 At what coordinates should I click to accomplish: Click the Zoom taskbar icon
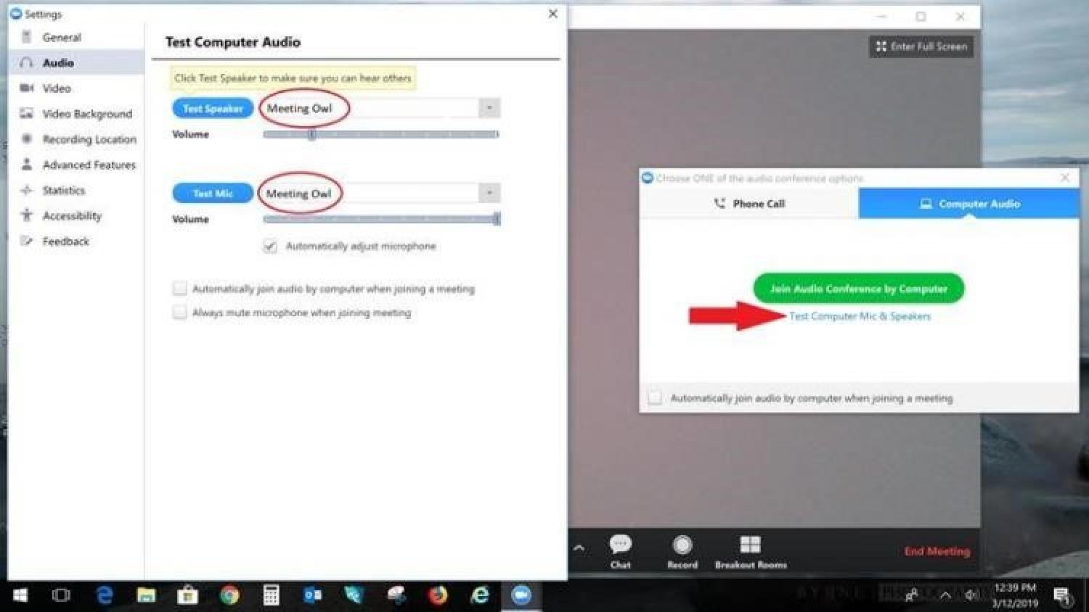[x=521, y=595]
